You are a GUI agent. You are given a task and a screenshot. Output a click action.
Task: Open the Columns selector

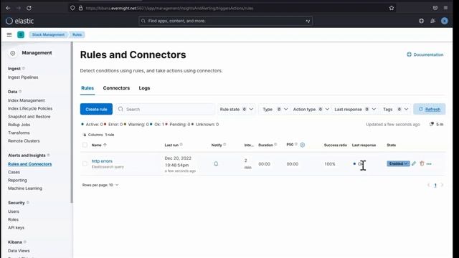pyautogui.click(x=93, y=135)
